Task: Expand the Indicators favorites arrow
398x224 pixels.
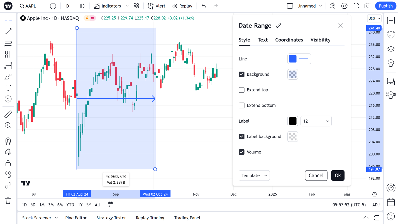Action: [127, 6]
